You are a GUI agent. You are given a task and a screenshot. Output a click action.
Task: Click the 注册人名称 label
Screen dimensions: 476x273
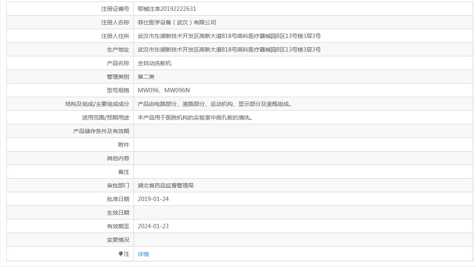[x=115, y=22]
